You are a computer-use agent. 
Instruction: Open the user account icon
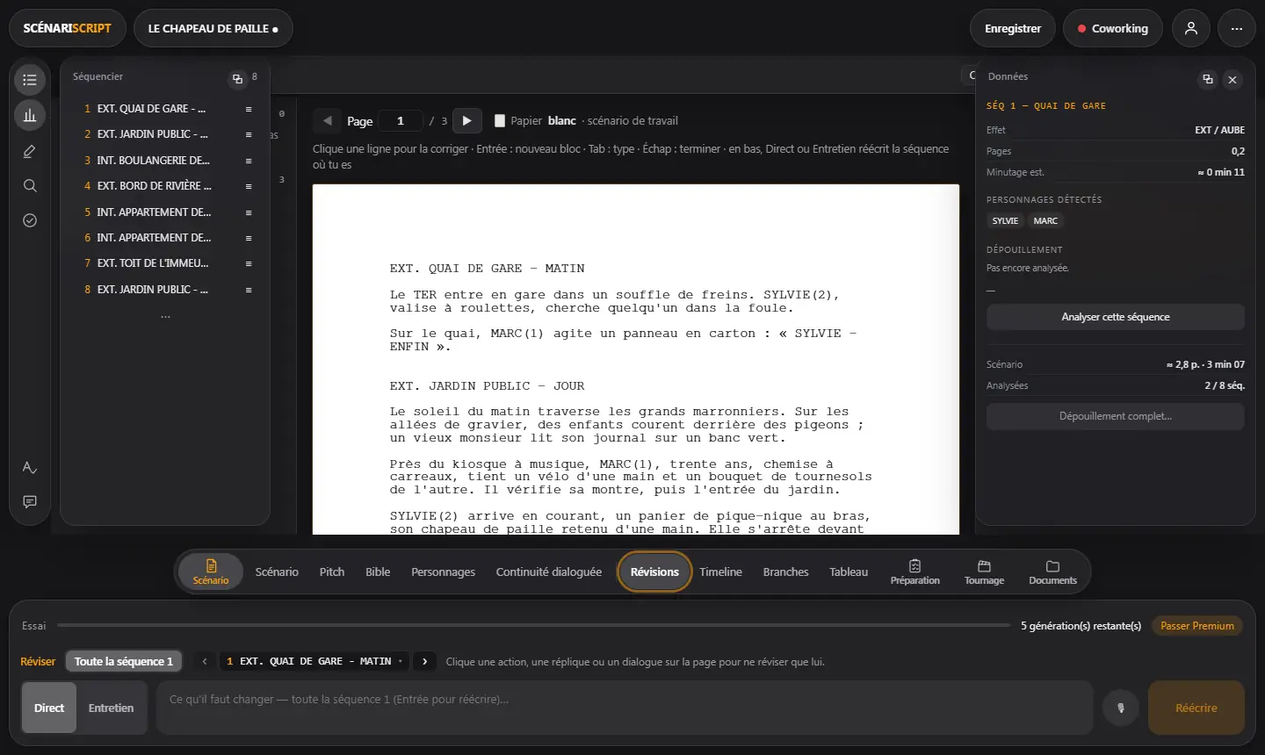(x=1191, y=28)
